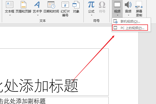Click the slide title placeholder text
The image size is (156, 104).
[x=39, y=85]
